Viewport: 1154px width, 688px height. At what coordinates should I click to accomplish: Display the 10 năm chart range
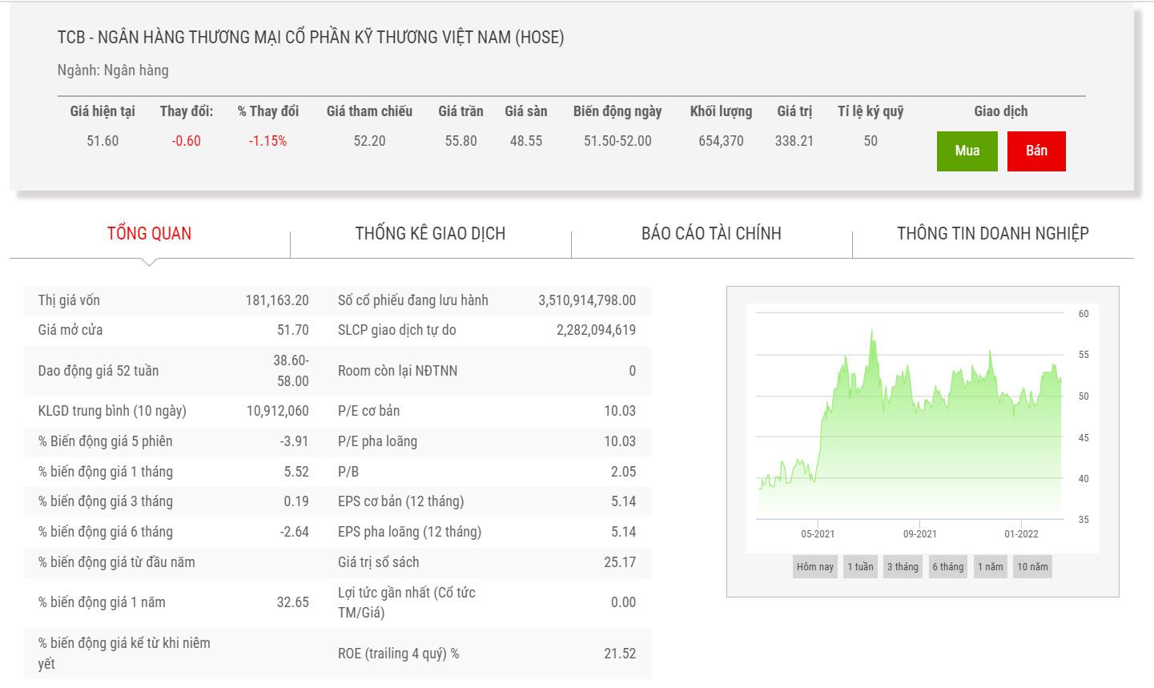point(1032,567)
